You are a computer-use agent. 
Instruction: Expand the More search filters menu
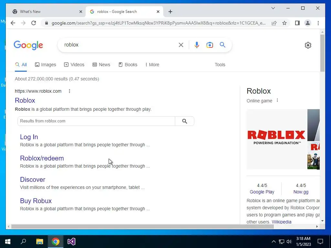[152, 65]
